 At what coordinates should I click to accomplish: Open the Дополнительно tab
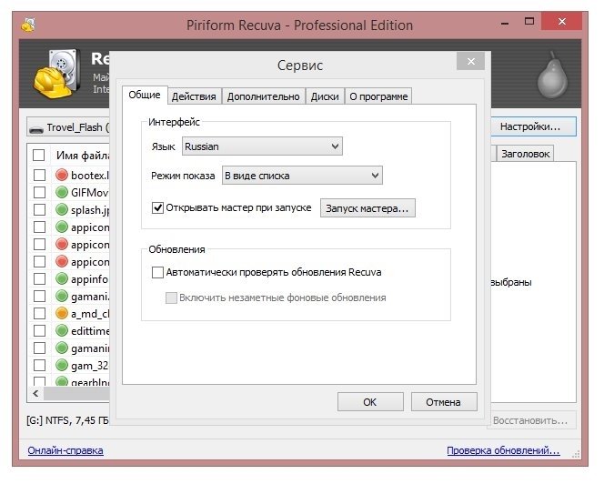[x=263, y=96]
